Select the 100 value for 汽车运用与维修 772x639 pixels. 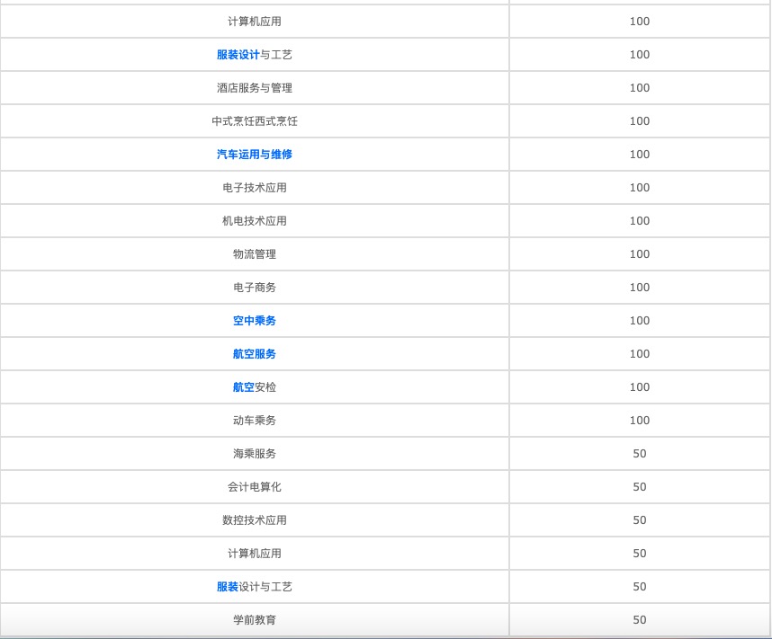point(640,155)
